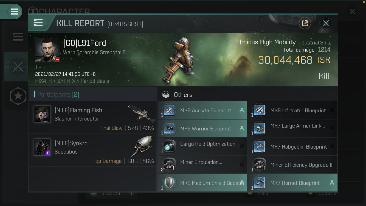The image size is (366, 206).
Task: View L91Ford's character portrait
Action: (x=47, y=50)
